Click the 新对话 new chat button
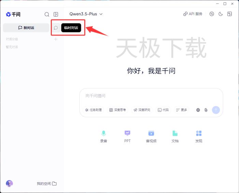This screenshot has height=193, width=239. click(26, 28)
